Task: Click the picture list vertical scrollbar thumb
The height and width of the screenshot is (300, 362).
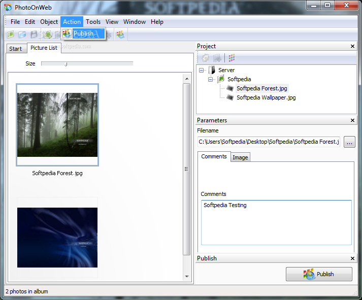Action: [x=186, y=169]
